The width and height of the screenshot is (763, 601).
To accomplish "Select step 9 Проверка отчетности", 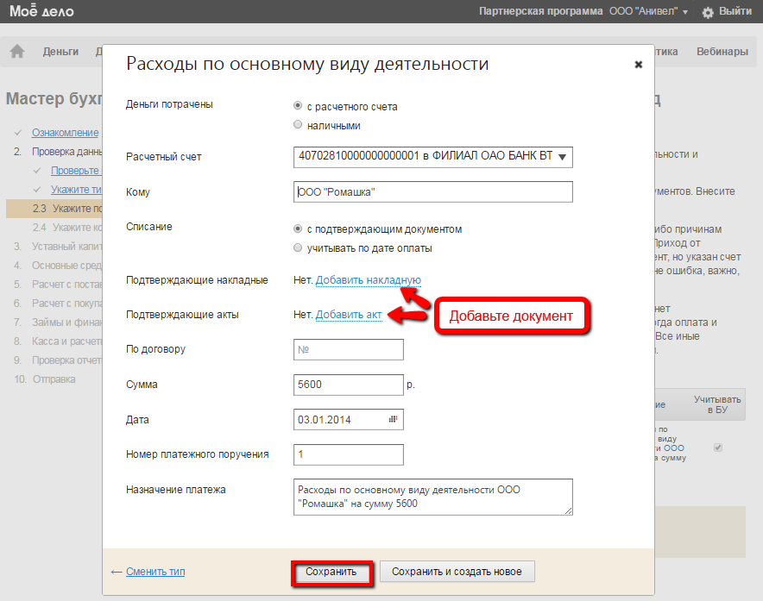I will (58, 360).
